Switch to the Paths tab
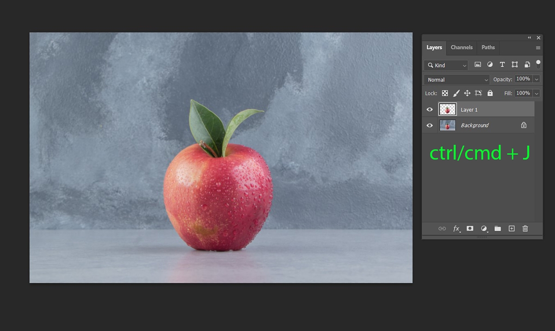Screen dimensions: 555x331 point(488,47)
